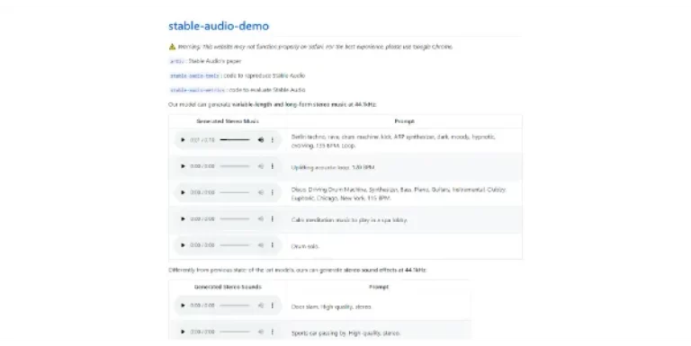Open the stable-audio-metrics code link
The height and width of the screenshot is (346, 691).
(197, 90)
